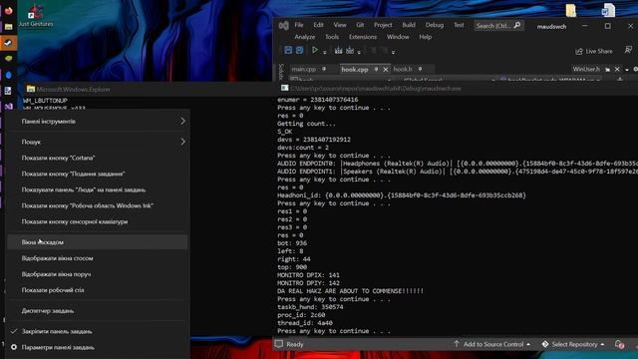The height and width of the screenshot is (359, 638).
Task: Choose the show windows stacked option
Action: (99, 258)
